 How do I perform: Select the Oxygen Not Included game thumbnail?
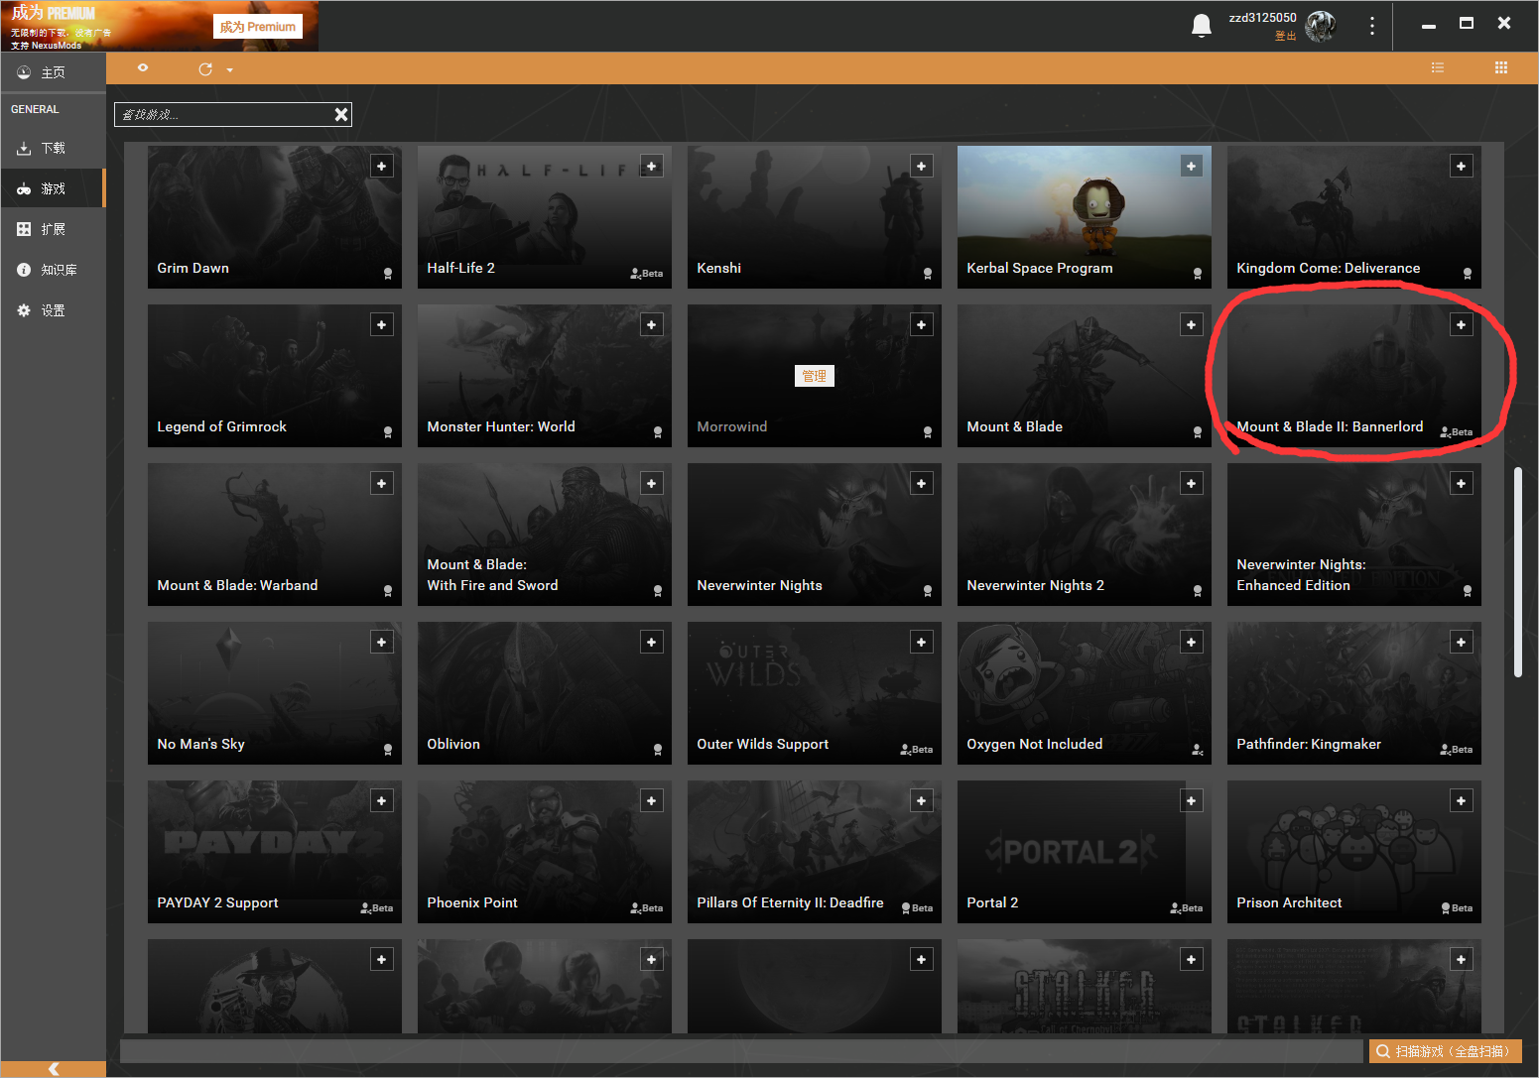tap(1085, 693)
